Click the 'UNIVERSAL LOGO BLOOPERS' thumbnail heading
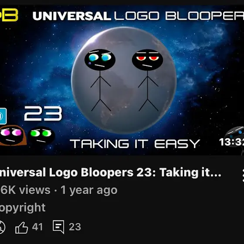 point(138,16)
